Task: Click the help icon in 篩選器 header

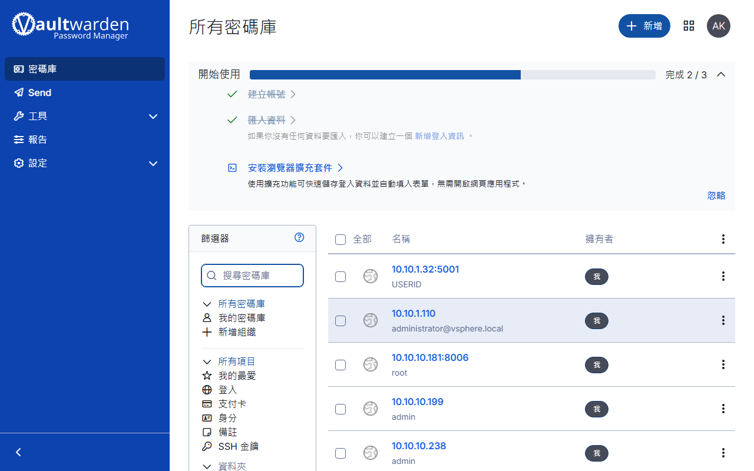Action: 299,238
